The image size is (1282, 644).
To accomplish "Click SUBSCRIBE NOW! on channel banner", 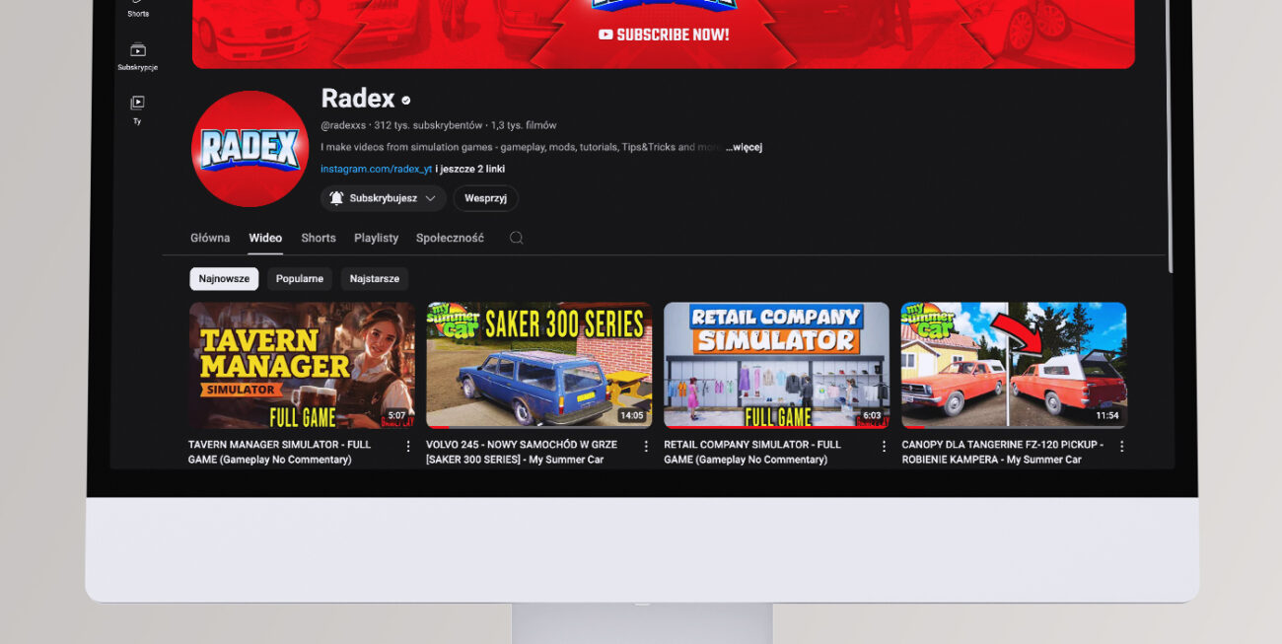I will (x=664, y=35).
